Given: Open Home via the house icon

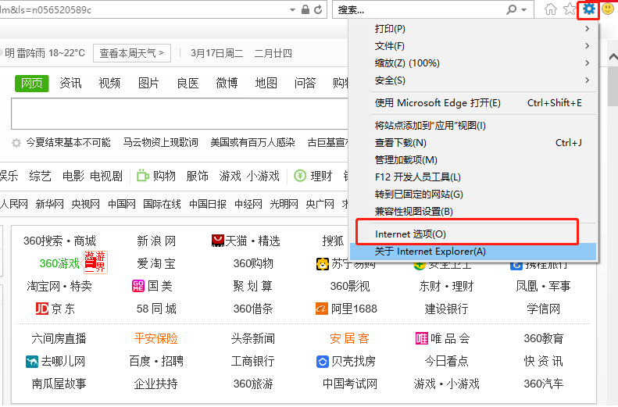Looking at the screenshot, I should [x=551, y=9].
